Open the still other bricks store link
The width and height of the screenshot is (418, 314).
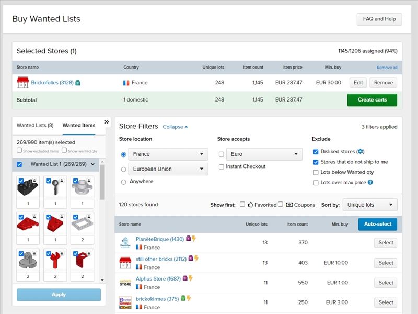(x=162, y=259)
